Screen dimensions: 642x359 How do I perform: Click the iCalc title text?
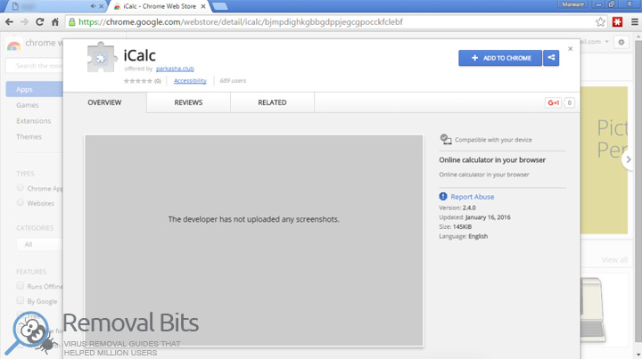coord(140,55)
